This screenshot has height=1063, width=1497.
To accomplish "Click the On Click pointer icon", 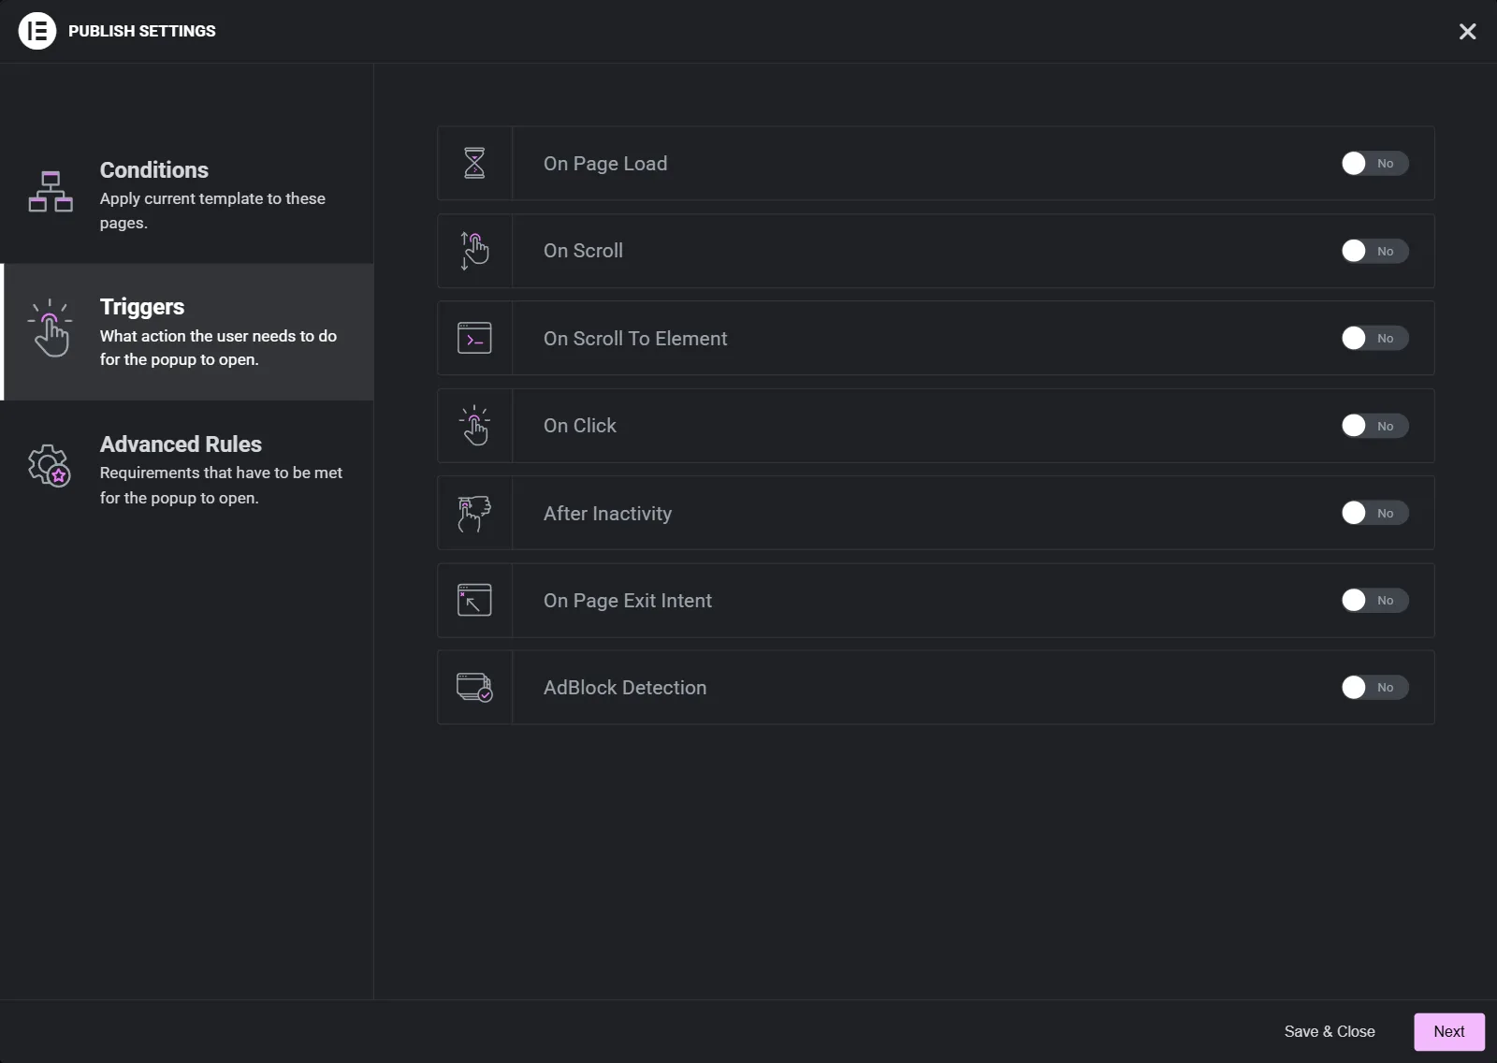I will 474,426.
